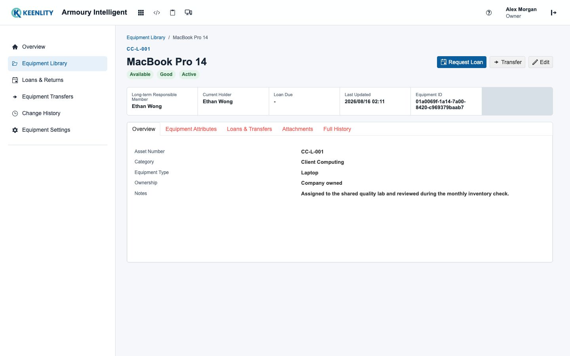
Task: Click the Edit button
Action: coord(541,62)
